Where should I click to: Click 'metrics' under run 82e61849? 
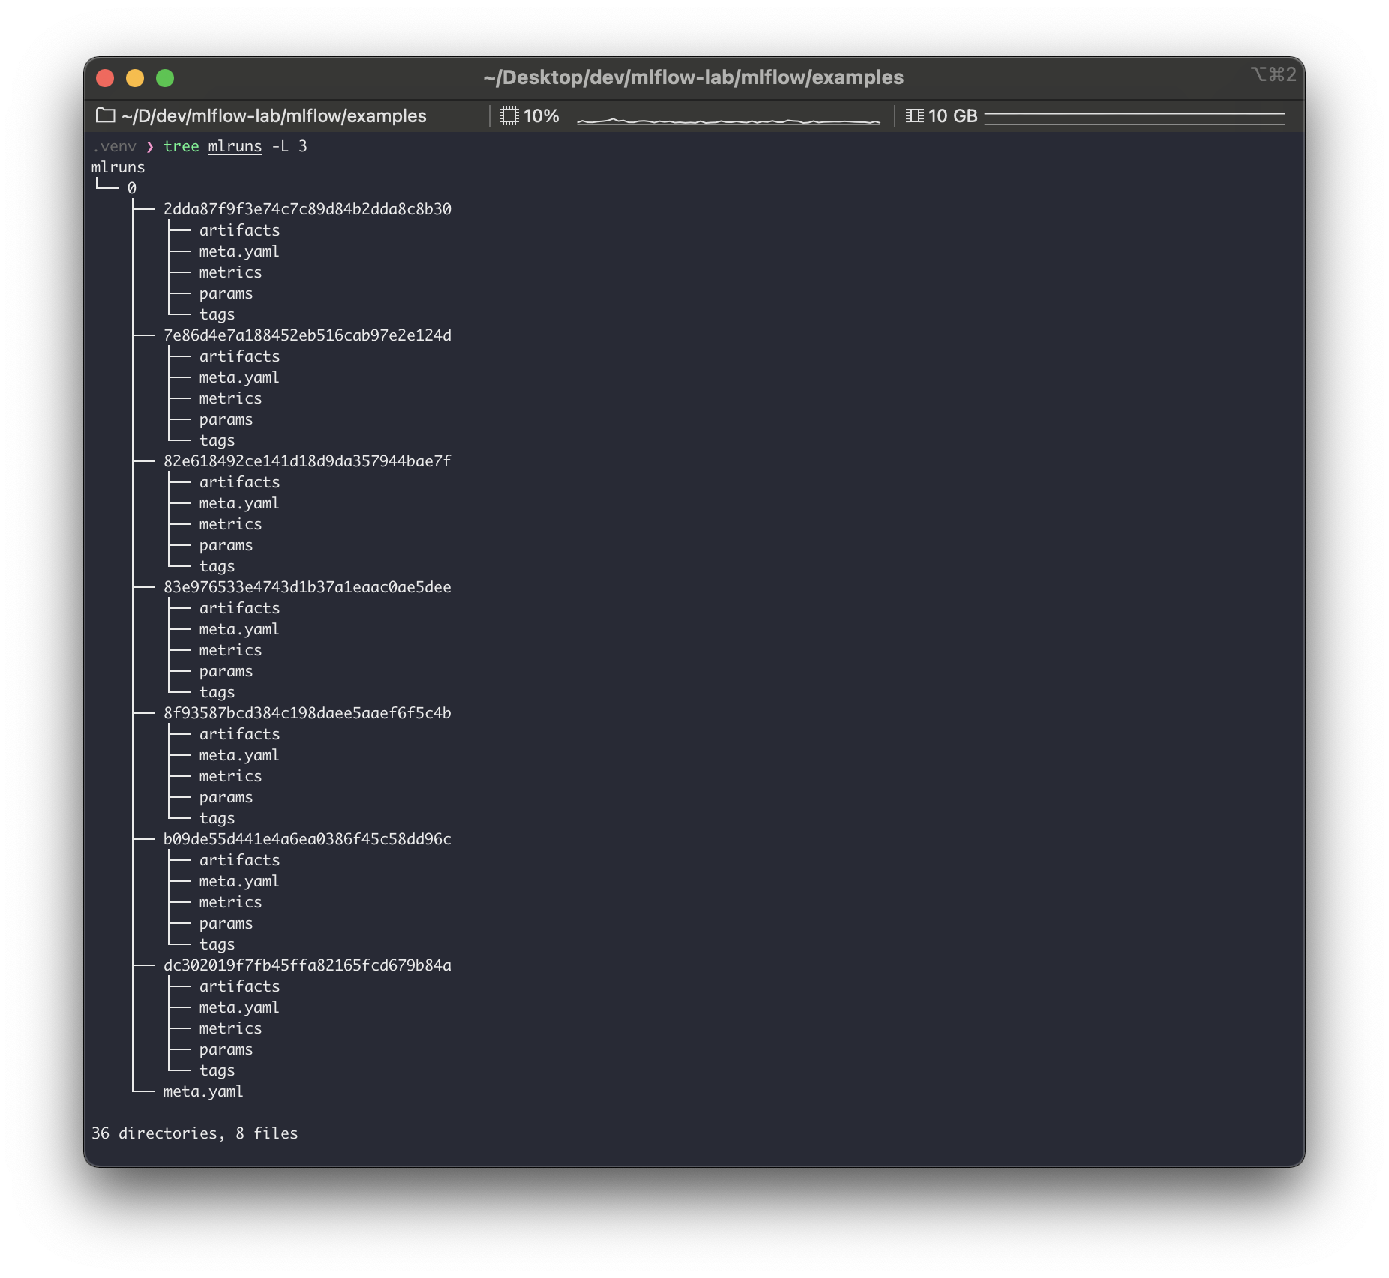point(230,524)
